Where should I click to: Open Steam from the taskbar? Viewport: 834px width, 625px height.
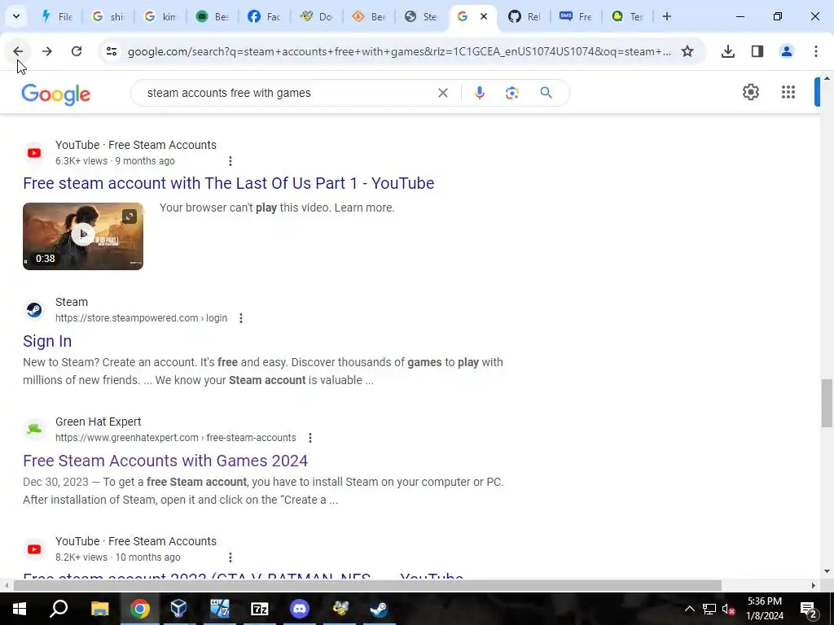point(380,609)
